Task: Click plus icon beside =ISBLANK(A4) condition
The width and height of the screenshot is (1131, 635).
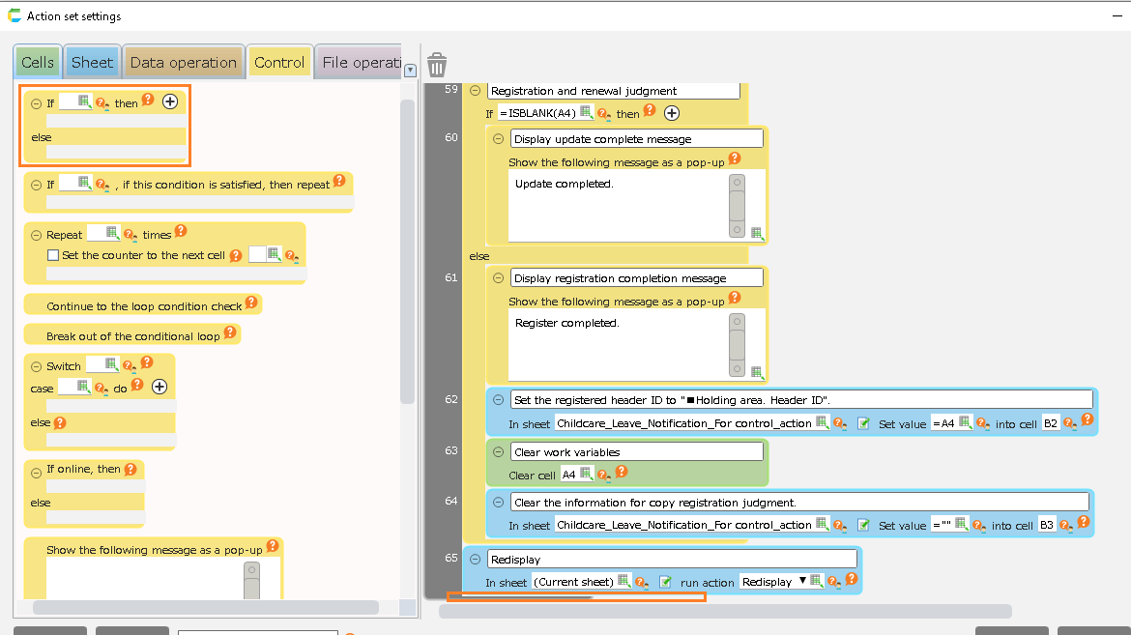Action: pyautogui.click(x=671, y=113)
